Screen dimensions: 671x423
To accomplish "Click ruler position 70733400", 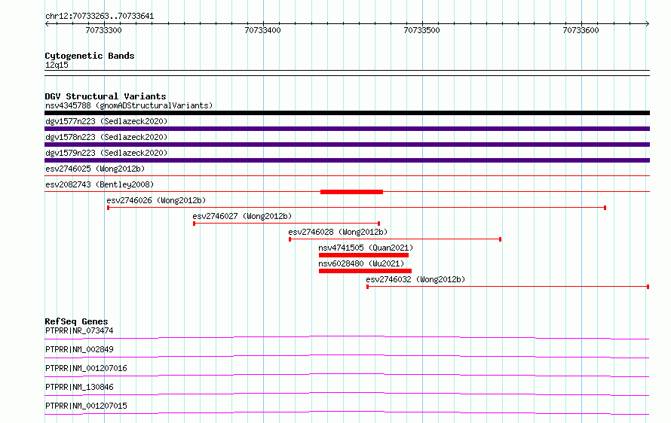I will click(263, 30).
